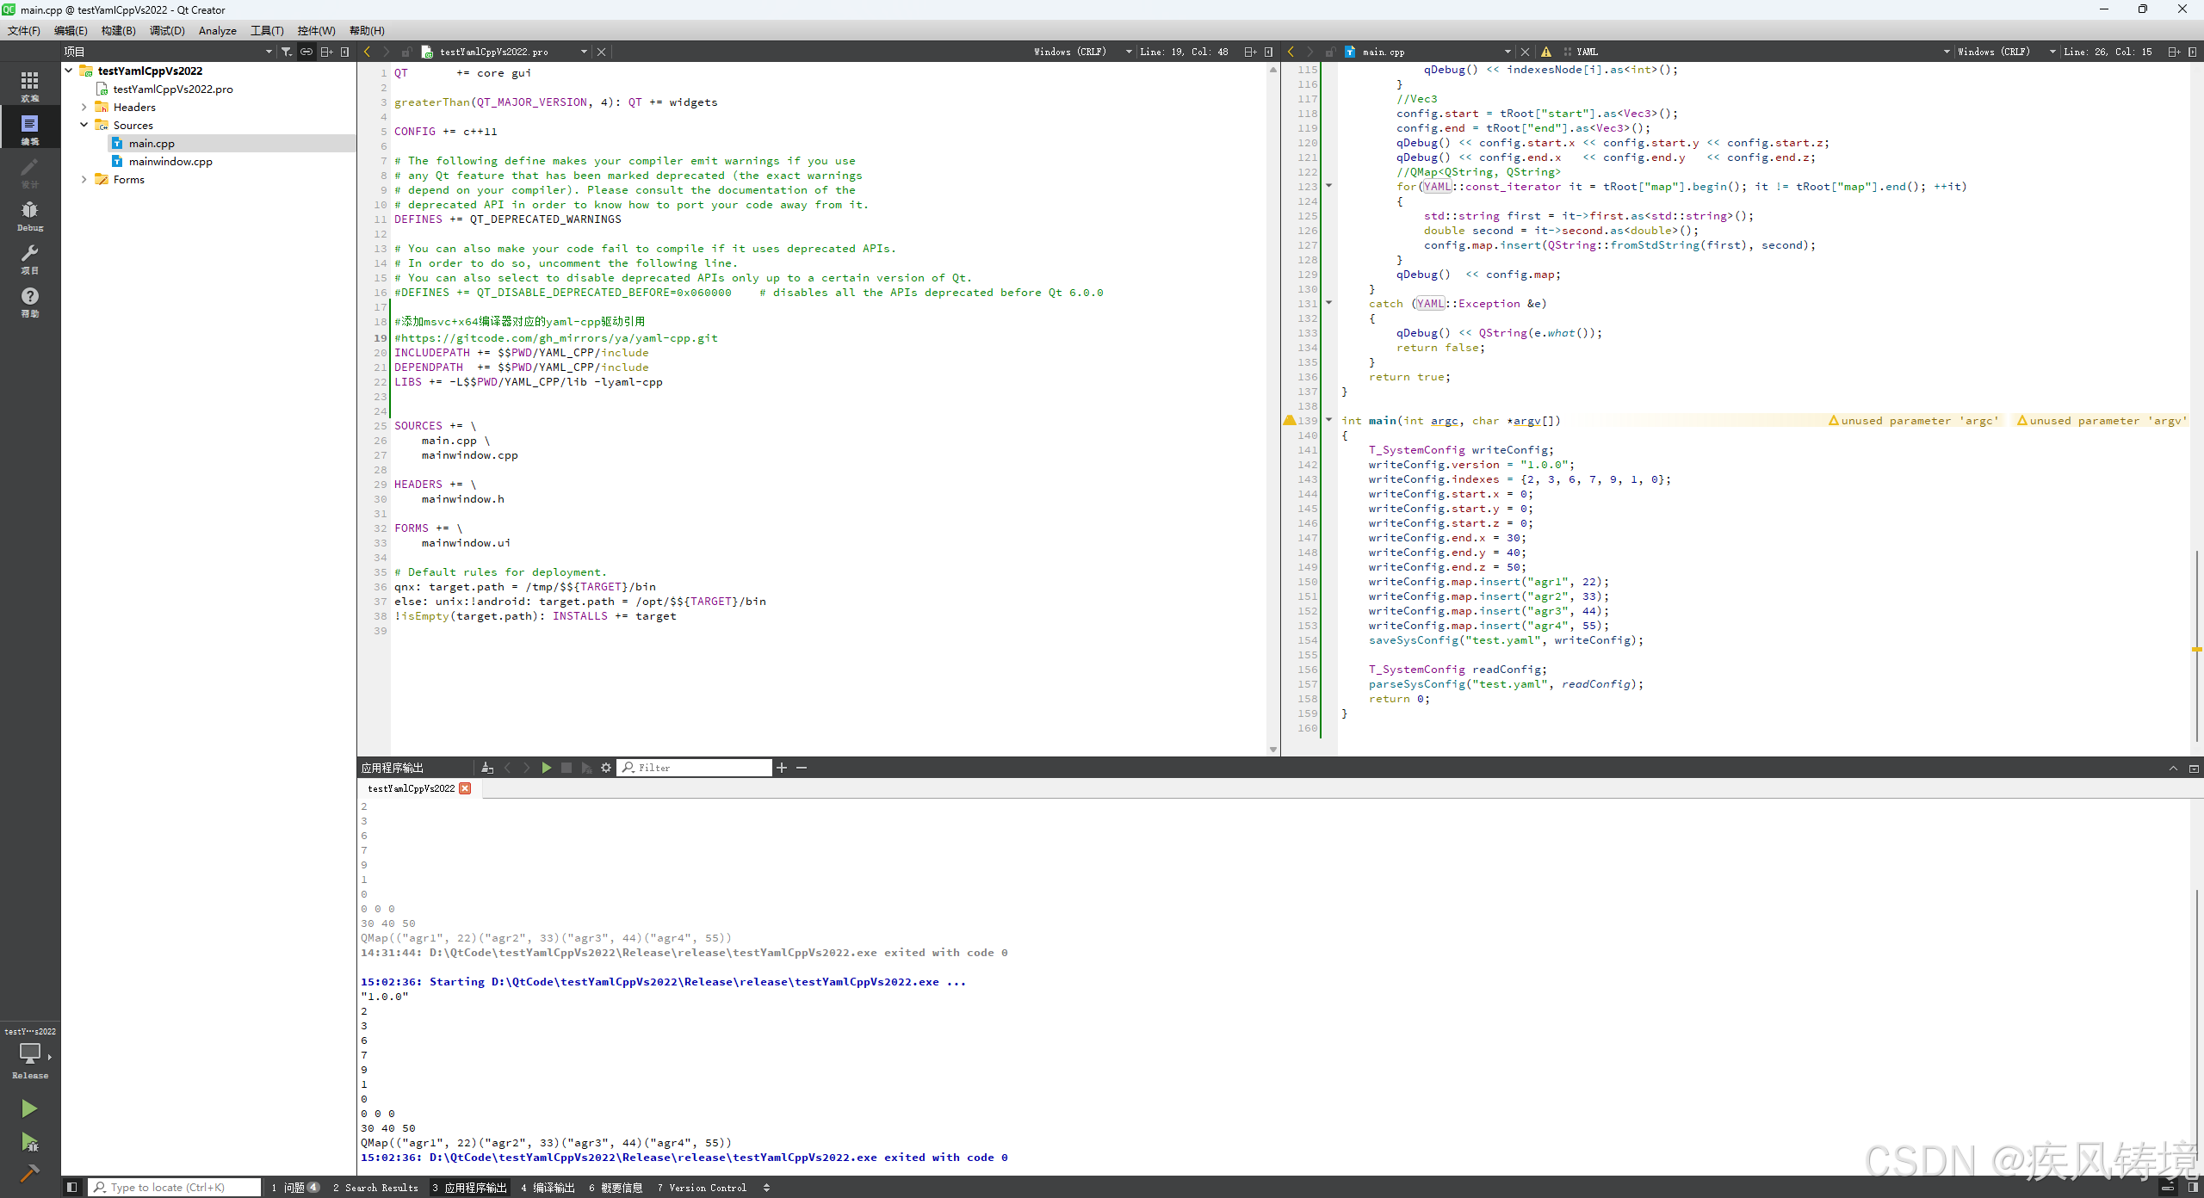Collapse the Sources folder
2204x1198 pixels.
point(84,126)
